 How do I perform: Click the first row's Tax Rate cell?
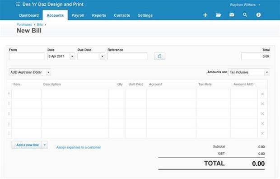[213, 94]
